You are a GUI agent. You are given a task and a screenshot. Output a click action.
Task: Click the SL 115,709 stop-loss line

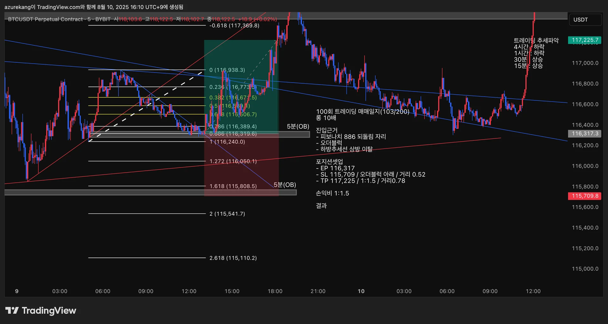click(370, 175)
